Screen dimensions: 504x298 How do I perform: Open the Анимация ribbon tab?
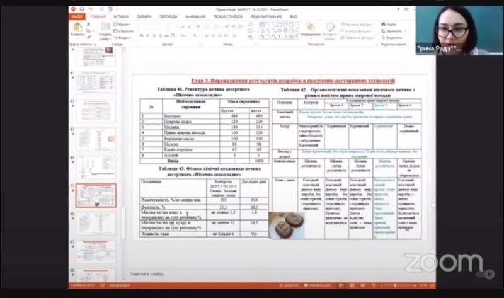pos(195,16)
